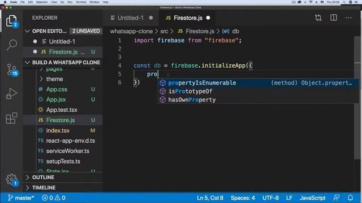Open Untitled-1 in Open Editors list
This screenshot has height=203, width=362.
(x=63, y=41)
